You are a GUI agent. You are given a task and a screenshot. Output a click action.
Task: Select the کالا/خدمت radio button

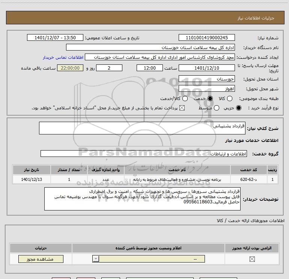(x=185, y=98)
